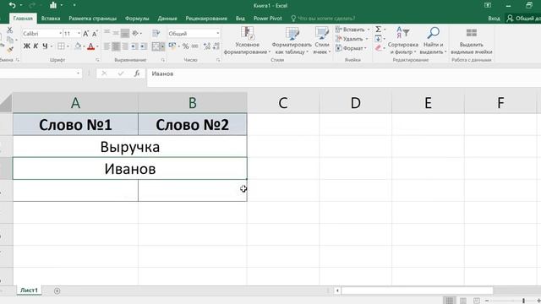Select the merged cell 'Выручка'
The image size is (541, 304).
pyautogui.click(x=130, y=147)
